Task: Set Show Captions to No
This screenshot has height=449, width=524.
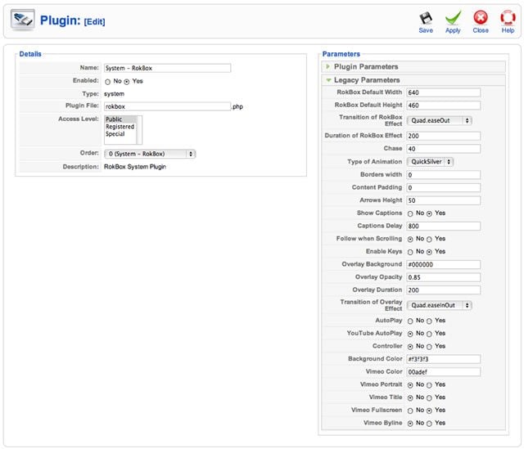Action: click(x=410, y=213)
